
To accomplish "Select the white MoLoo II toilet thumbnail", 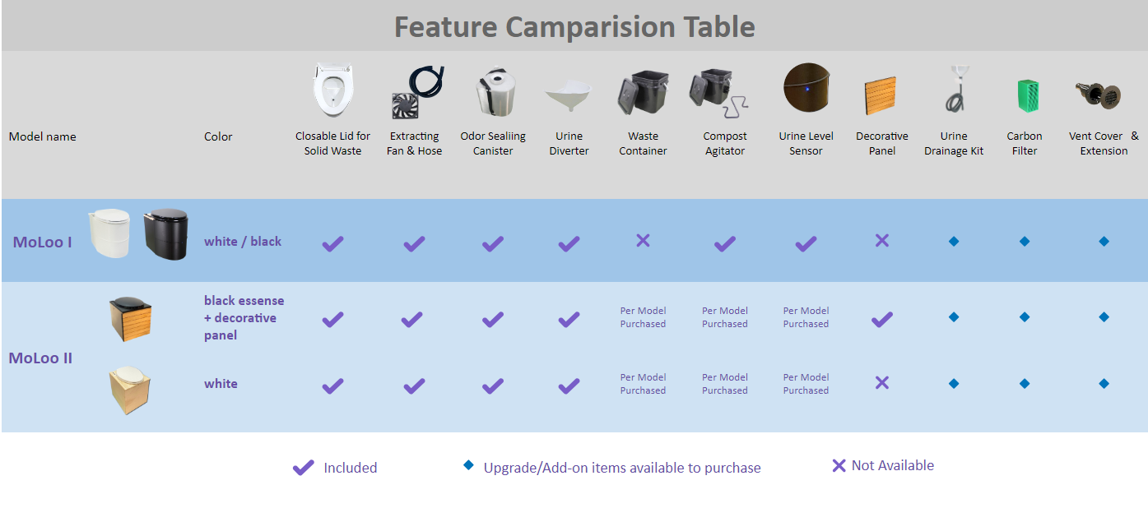I will (x=130, y=390).
